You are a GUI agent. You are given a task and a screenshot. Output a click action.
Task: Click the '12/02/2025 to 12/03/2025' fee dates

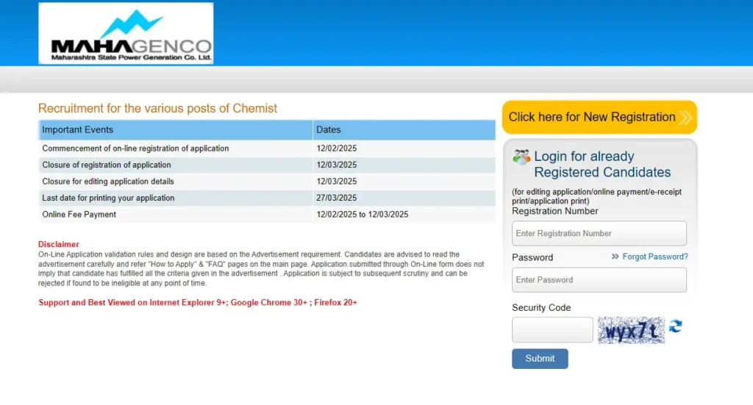click(x=362, y=215)
